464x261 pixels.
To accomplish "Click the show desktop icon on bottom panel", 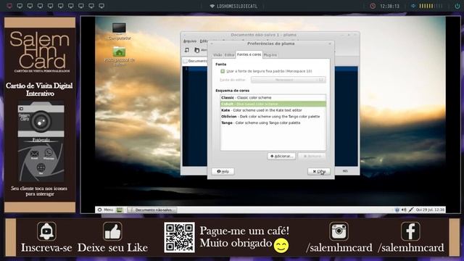I will (x=119, y=210).
